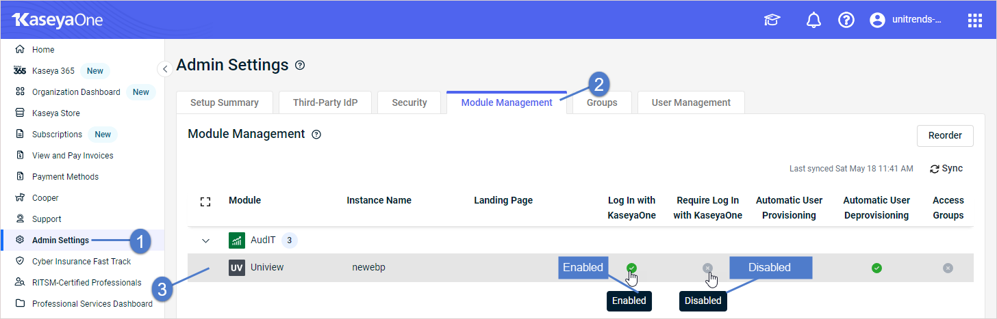The image size is (997, 319).
Task: Open Home in the sidebar
Action: point(43,49)
